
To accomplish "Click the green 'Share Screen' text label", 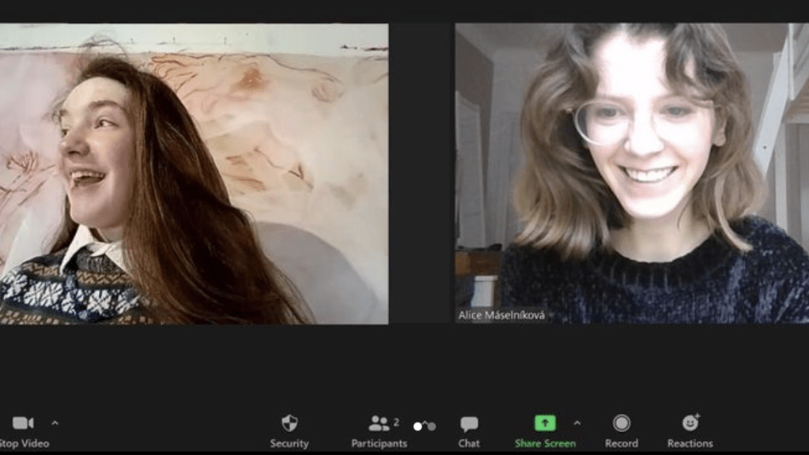I will point(545,443).
